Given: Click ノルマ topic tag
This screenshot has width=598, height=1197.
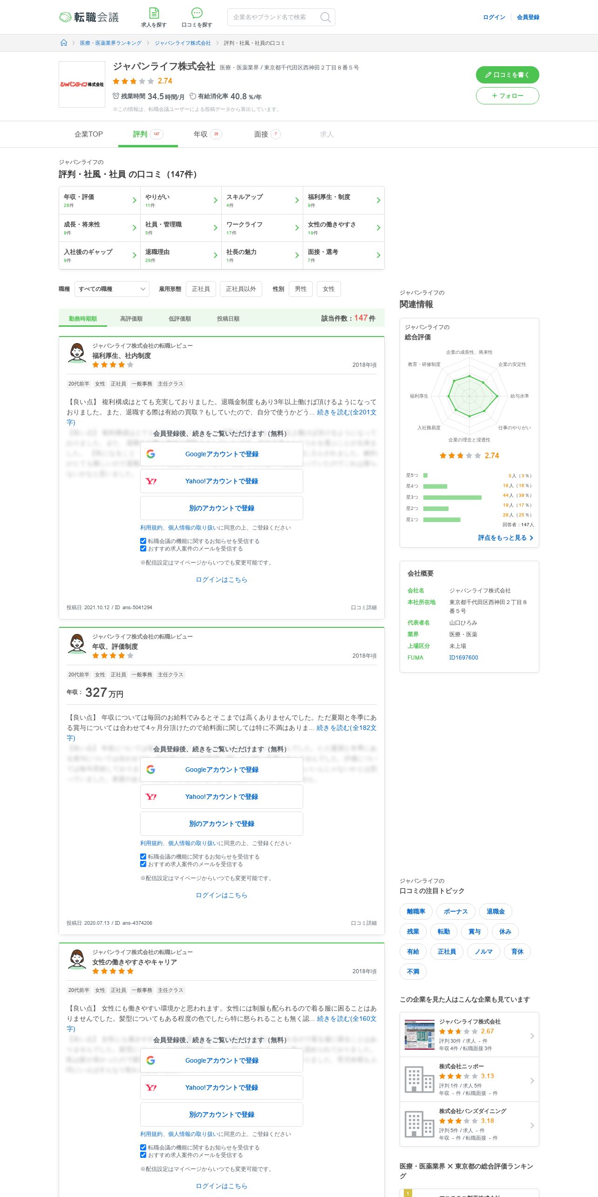Looking at the screenshot, I should tap(484, 951).
